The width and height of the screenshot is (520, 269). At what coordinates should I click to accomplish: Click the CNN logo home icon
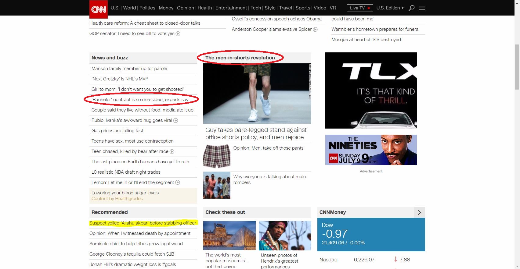[99, 9]
